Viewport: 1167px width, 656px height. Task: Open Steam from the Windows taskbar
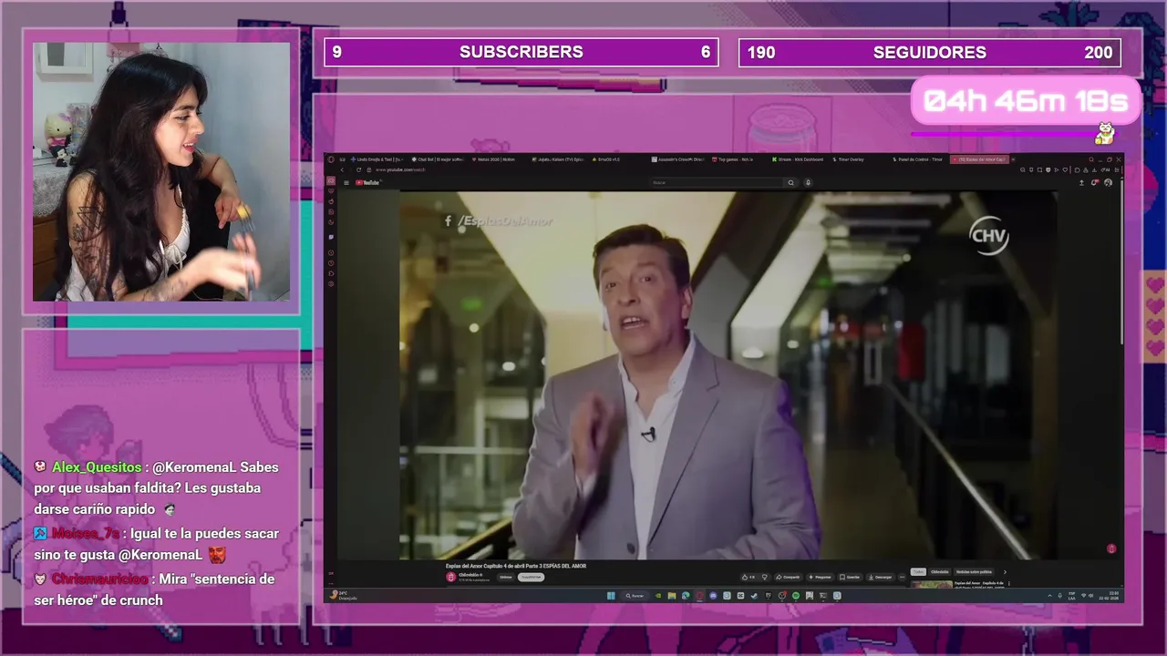coord(754,596)
